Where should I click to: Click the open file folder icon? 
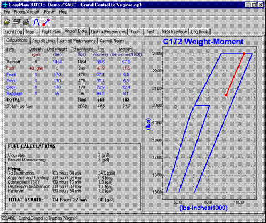[7, 22]
